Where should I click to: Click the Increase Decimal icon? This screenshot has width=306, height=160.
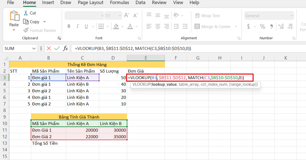281,26
